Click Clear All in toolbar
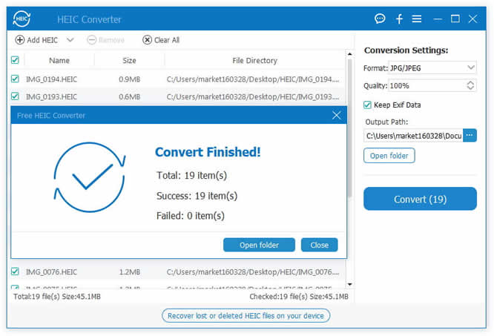The image size is (494, 336). pyautogui.click(x=161, y=40)
